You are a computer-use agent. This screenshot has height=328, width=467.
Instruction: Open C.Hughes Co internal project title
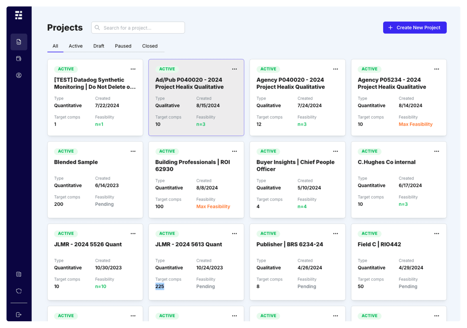387,162
